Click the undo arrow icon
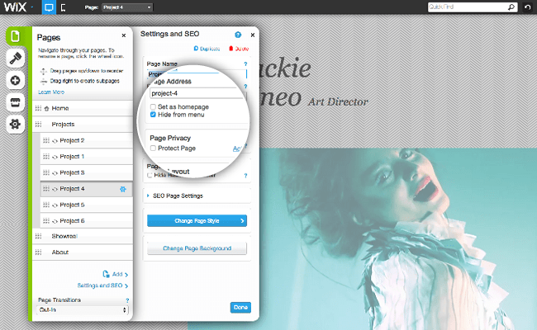 click(528, 7)
